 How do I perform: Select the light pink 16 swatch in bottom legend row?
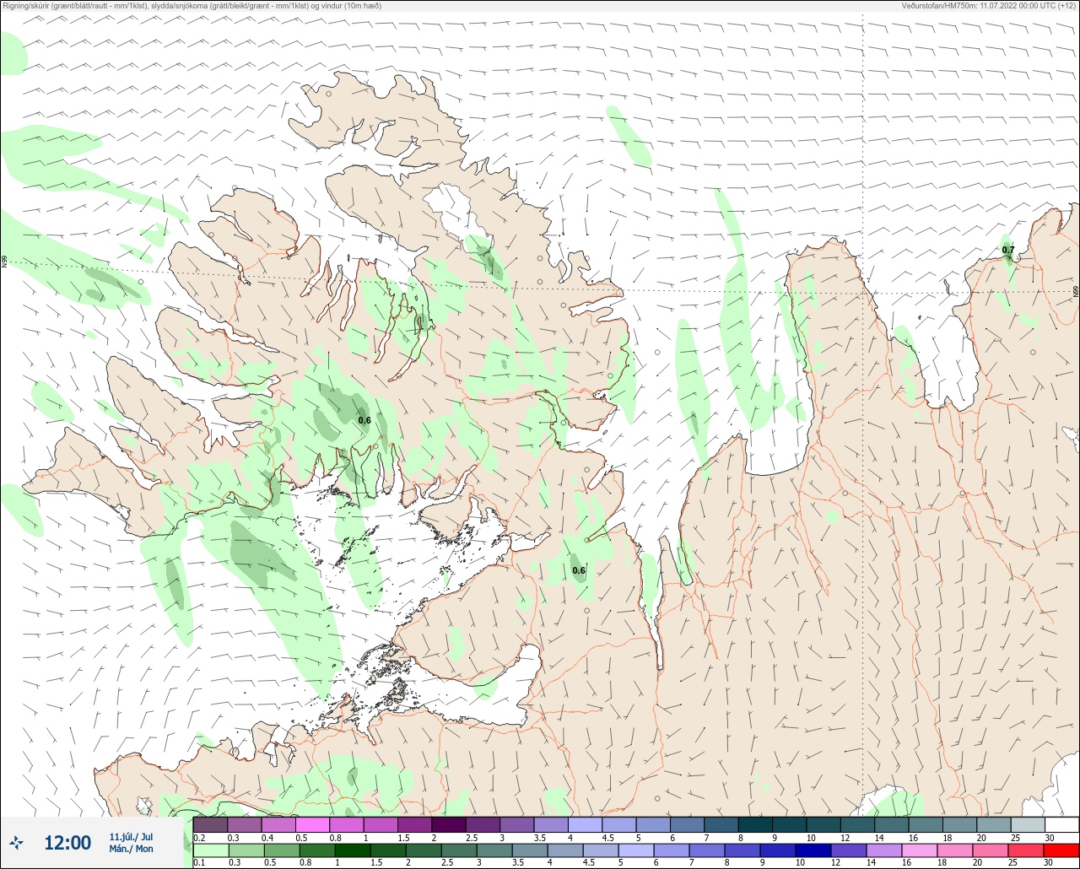(x=920, y=850)
